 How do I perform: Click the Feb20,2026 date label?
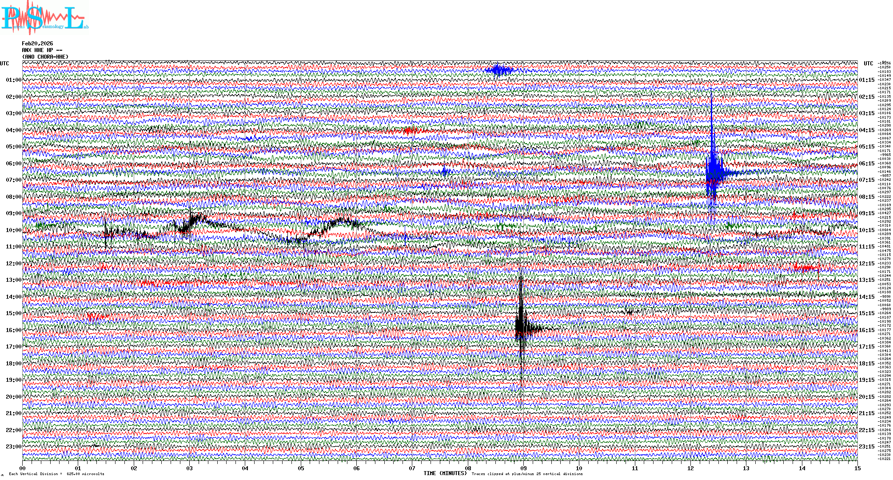[37, 44]
